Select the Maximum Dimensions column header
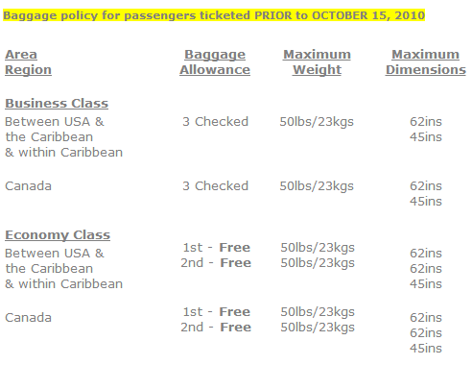 [x=426, y=62]
